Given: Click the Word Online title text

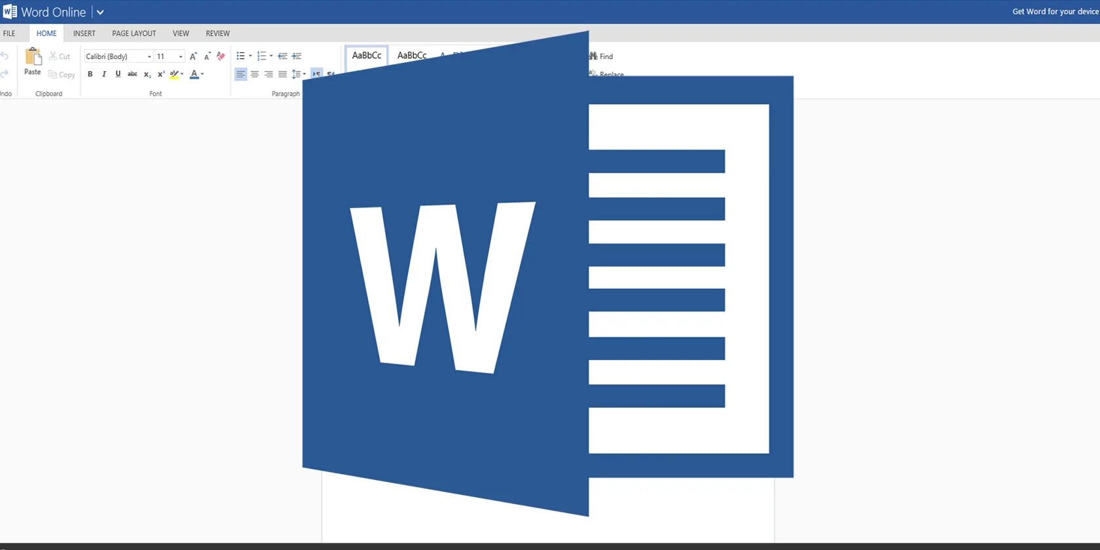Looking at the screenshot, I should (x=54, y=12).
